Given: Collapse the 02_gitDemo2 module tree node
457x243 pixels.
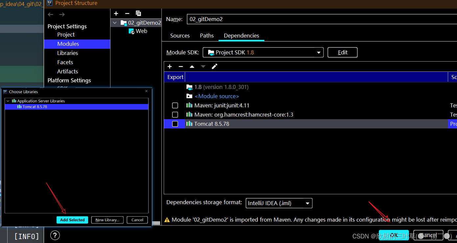Looking at the screenshot, I should click(x=115, y=23).
